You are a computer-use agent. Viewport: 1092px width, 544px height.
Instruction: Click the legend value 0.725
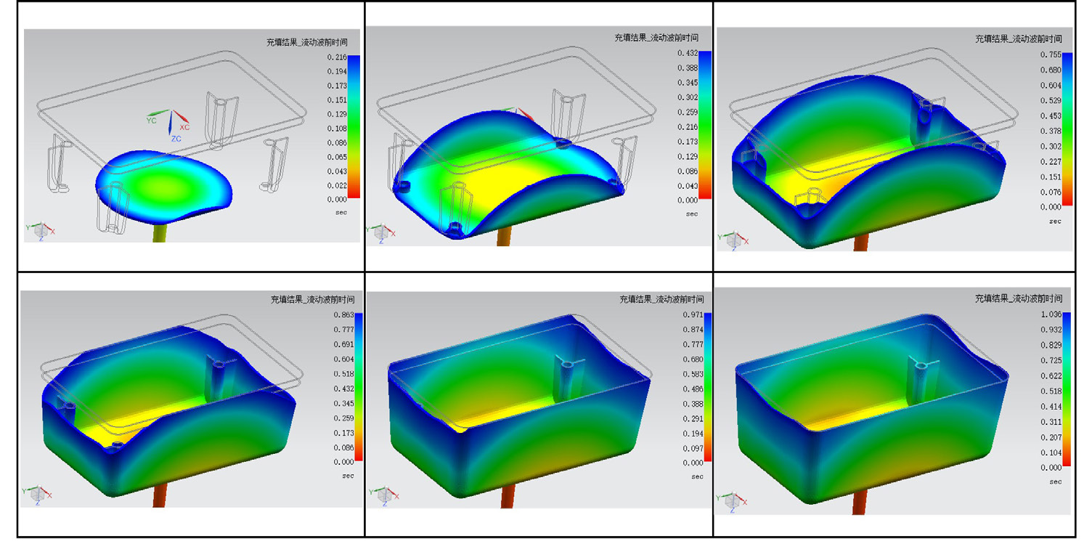click(1051, 361)
